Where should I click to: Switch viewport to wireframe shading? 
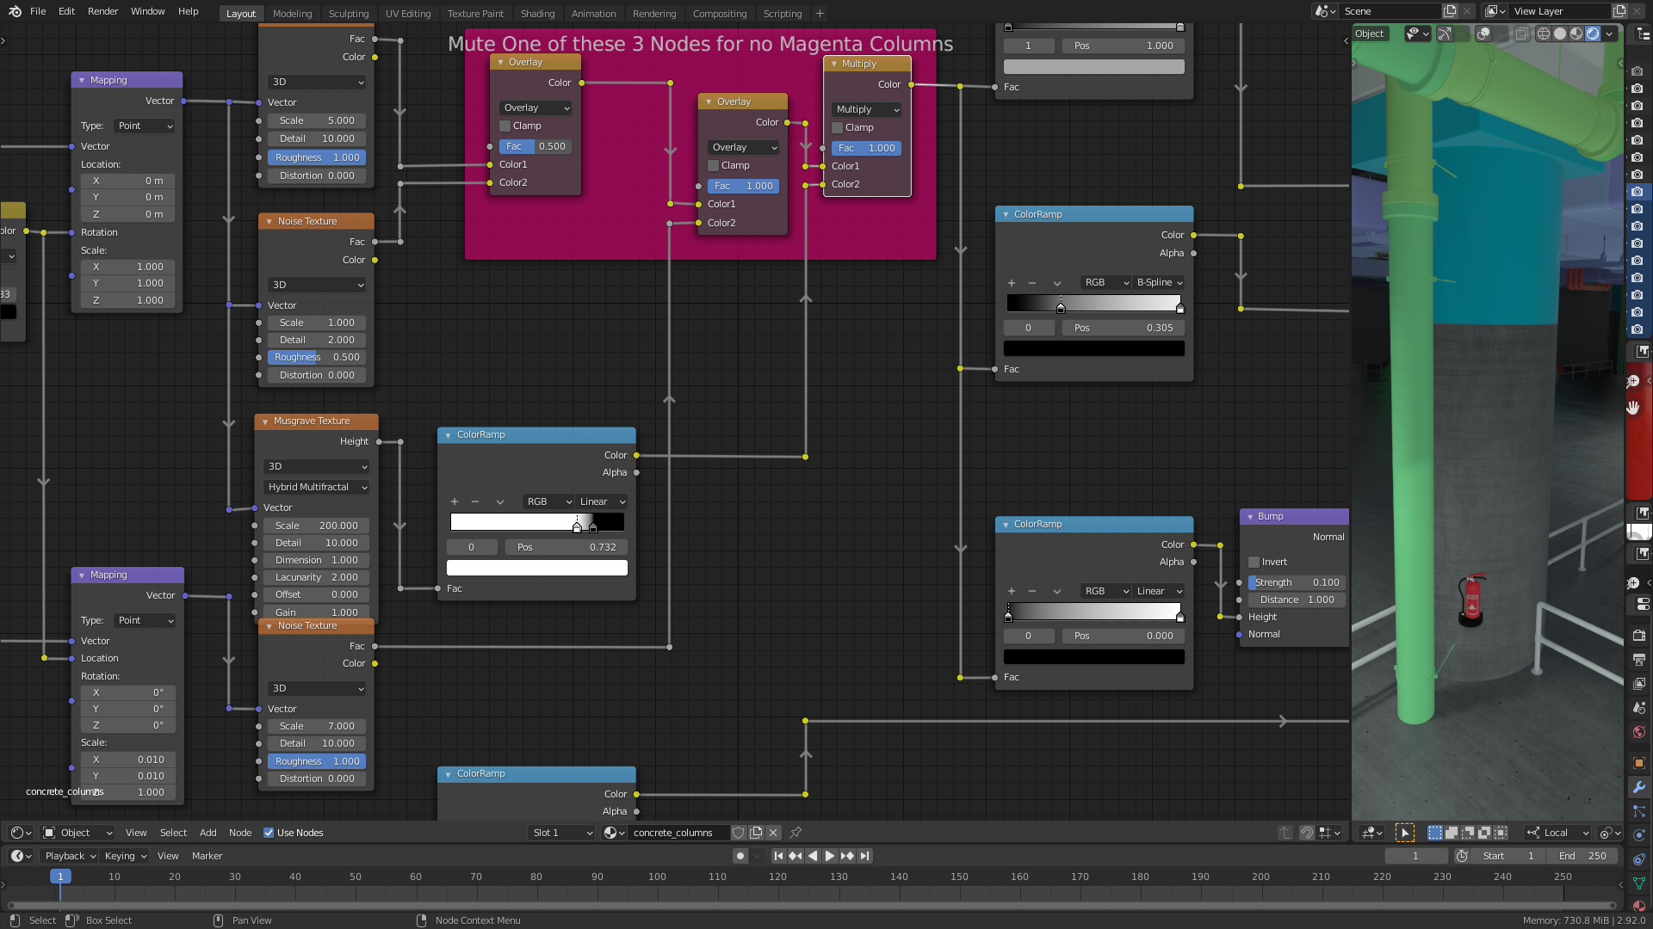pos(1544,34)
